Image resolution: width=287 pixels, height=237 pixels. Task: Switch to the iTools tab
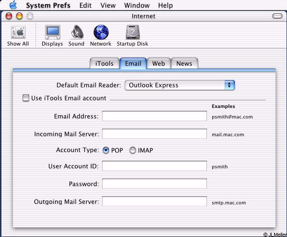104,63
